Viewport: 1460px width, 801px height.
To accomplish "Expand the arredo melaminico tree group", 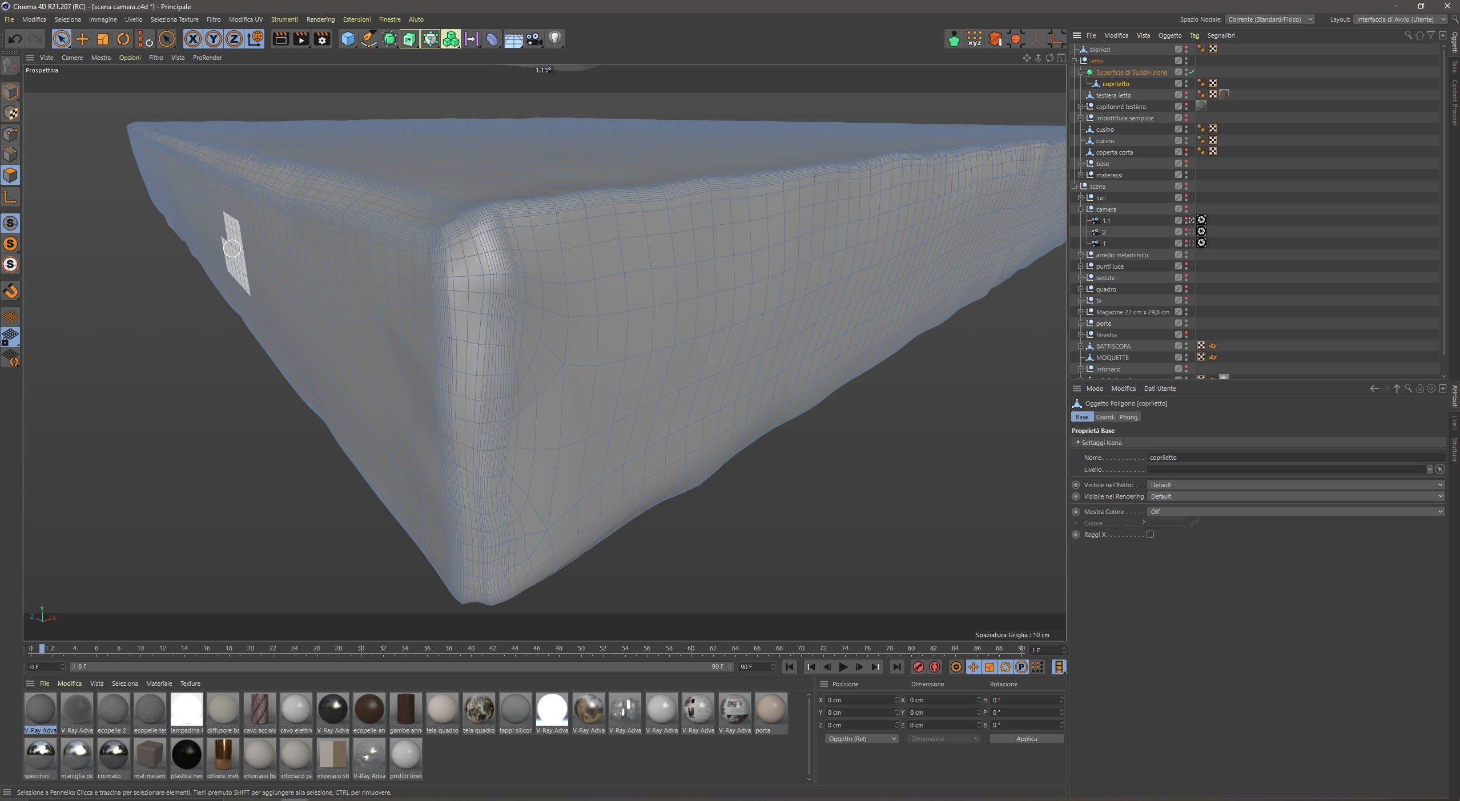I will click(x=1080, y=255).
